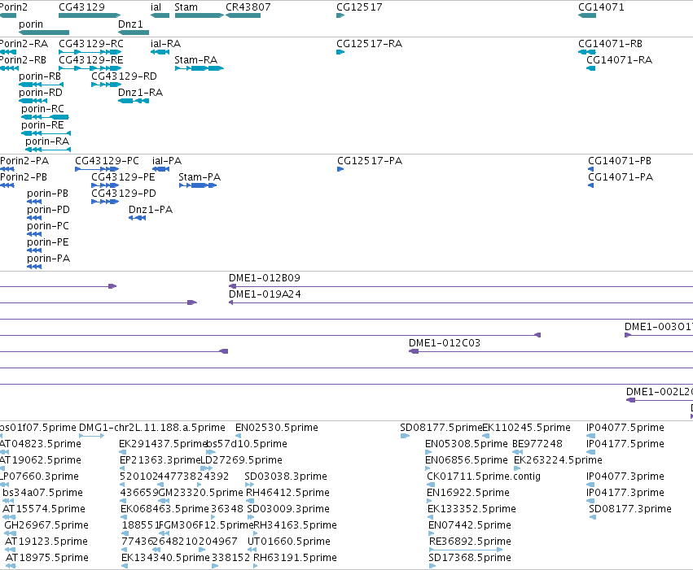The width and height of the screenshot is (693, 570).
Task: Click the "EK110245.5prime" EST label
Action: (526, 428)
